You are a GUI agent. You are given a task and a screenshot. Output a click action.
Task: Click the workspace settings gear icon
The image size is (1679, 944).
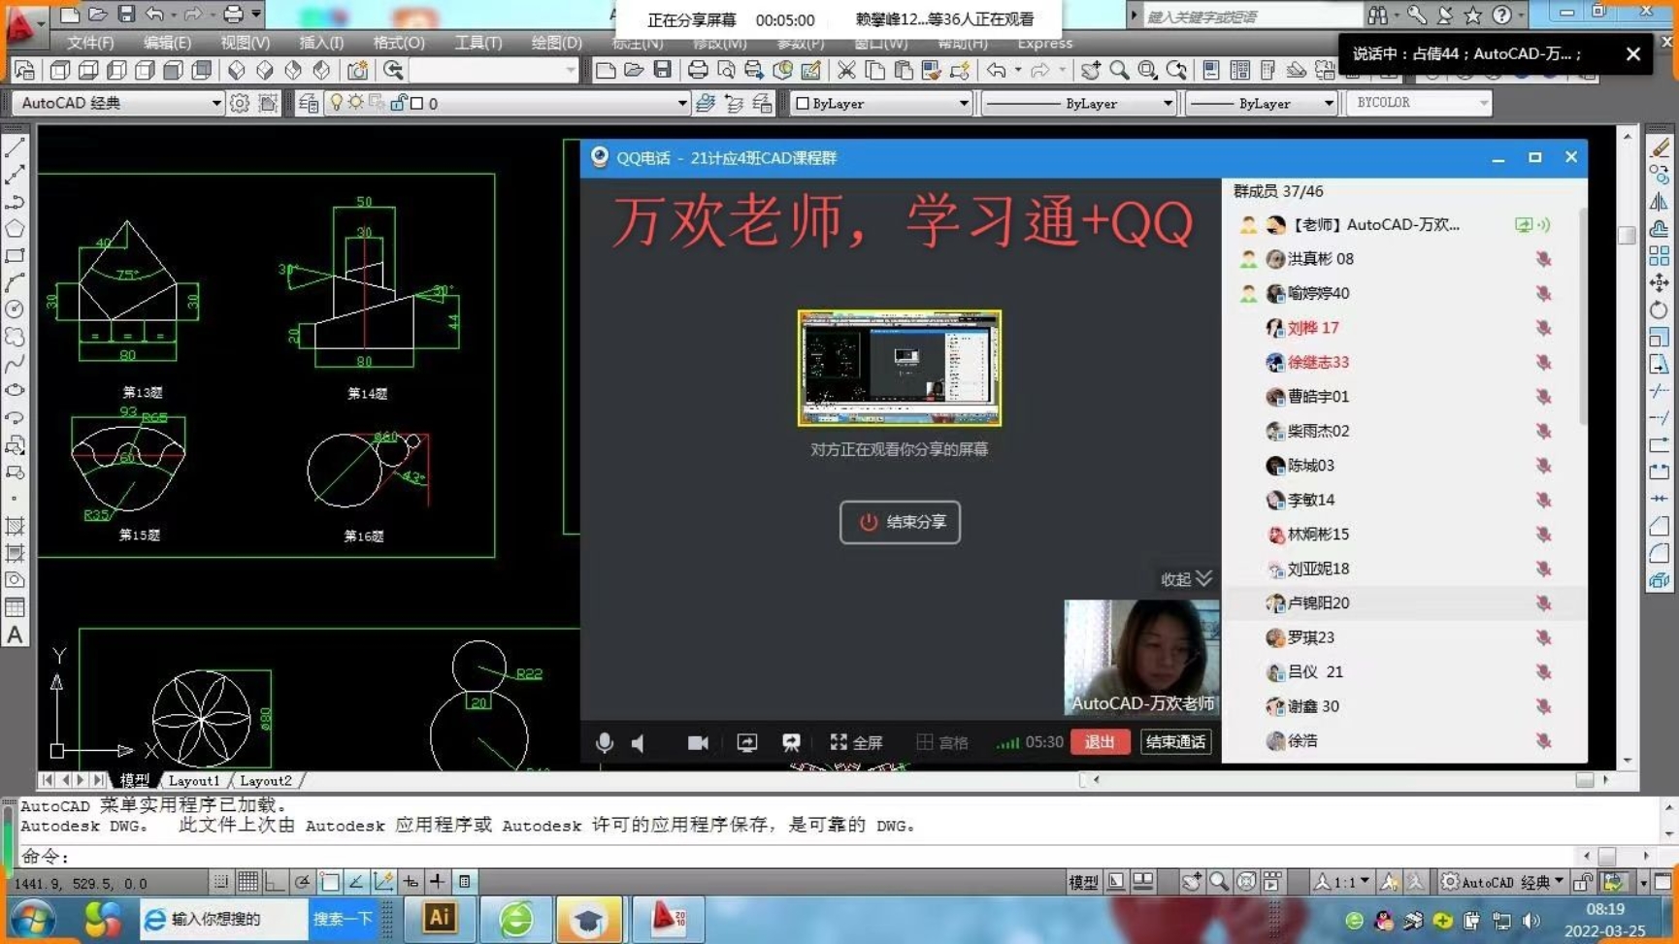point(240,103)
